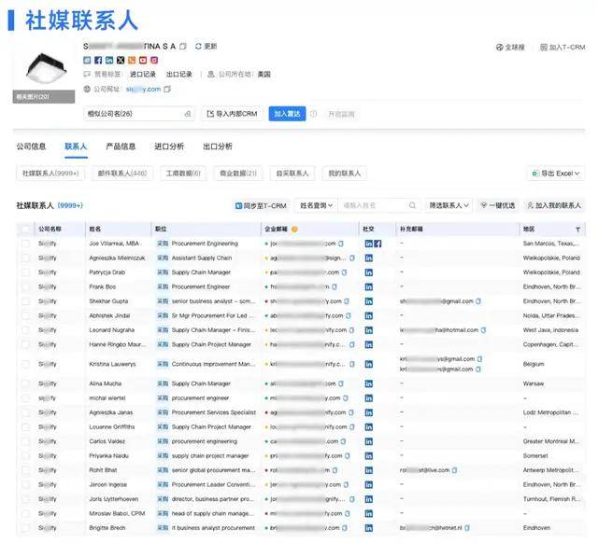
Task: Open the 出口分析 tab
Action: pos(218,146)
